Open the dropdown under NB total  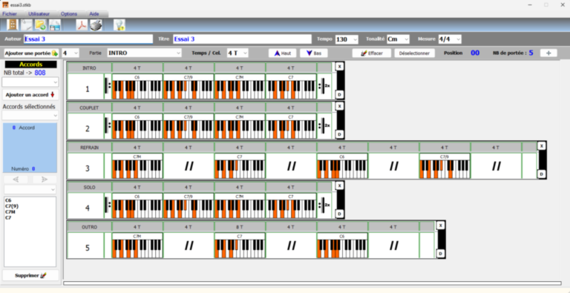[30, 82]
